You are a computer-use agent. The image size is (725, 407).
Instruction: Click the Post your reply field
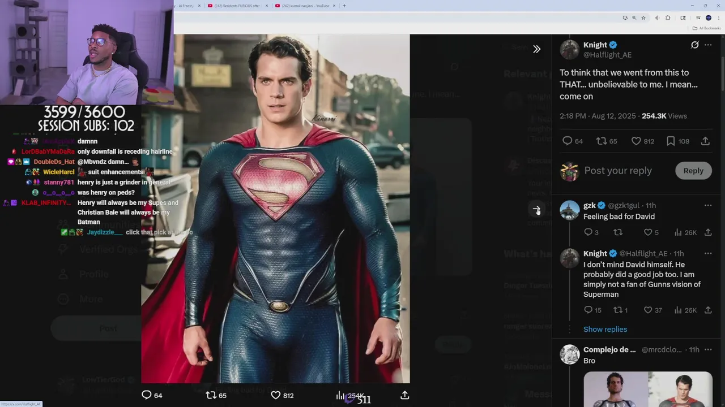pyautogui.click(x=618, y=171)
